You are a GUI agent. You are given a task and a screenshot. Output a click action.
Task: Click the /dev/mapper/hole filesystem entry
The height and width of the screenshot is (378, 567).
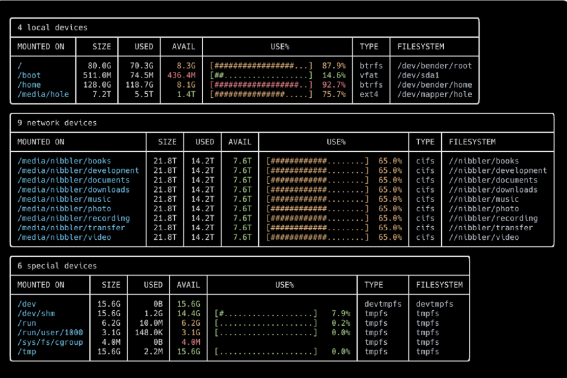pyautogui.click(x=434, y=94)
